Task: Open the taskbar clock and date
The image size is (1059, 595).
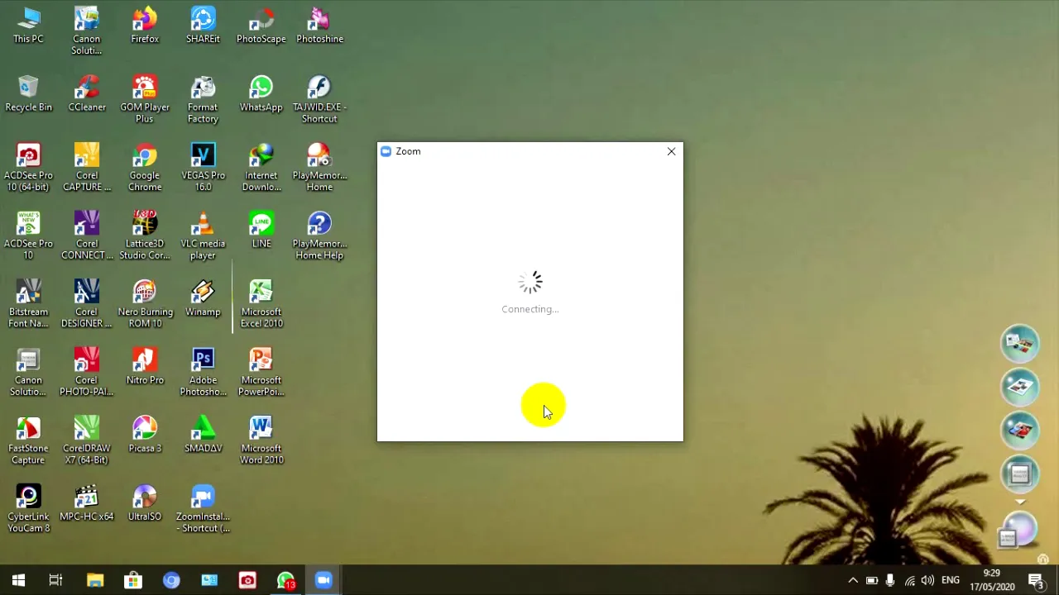Action: pyautogui.click(x=991, y=580)
